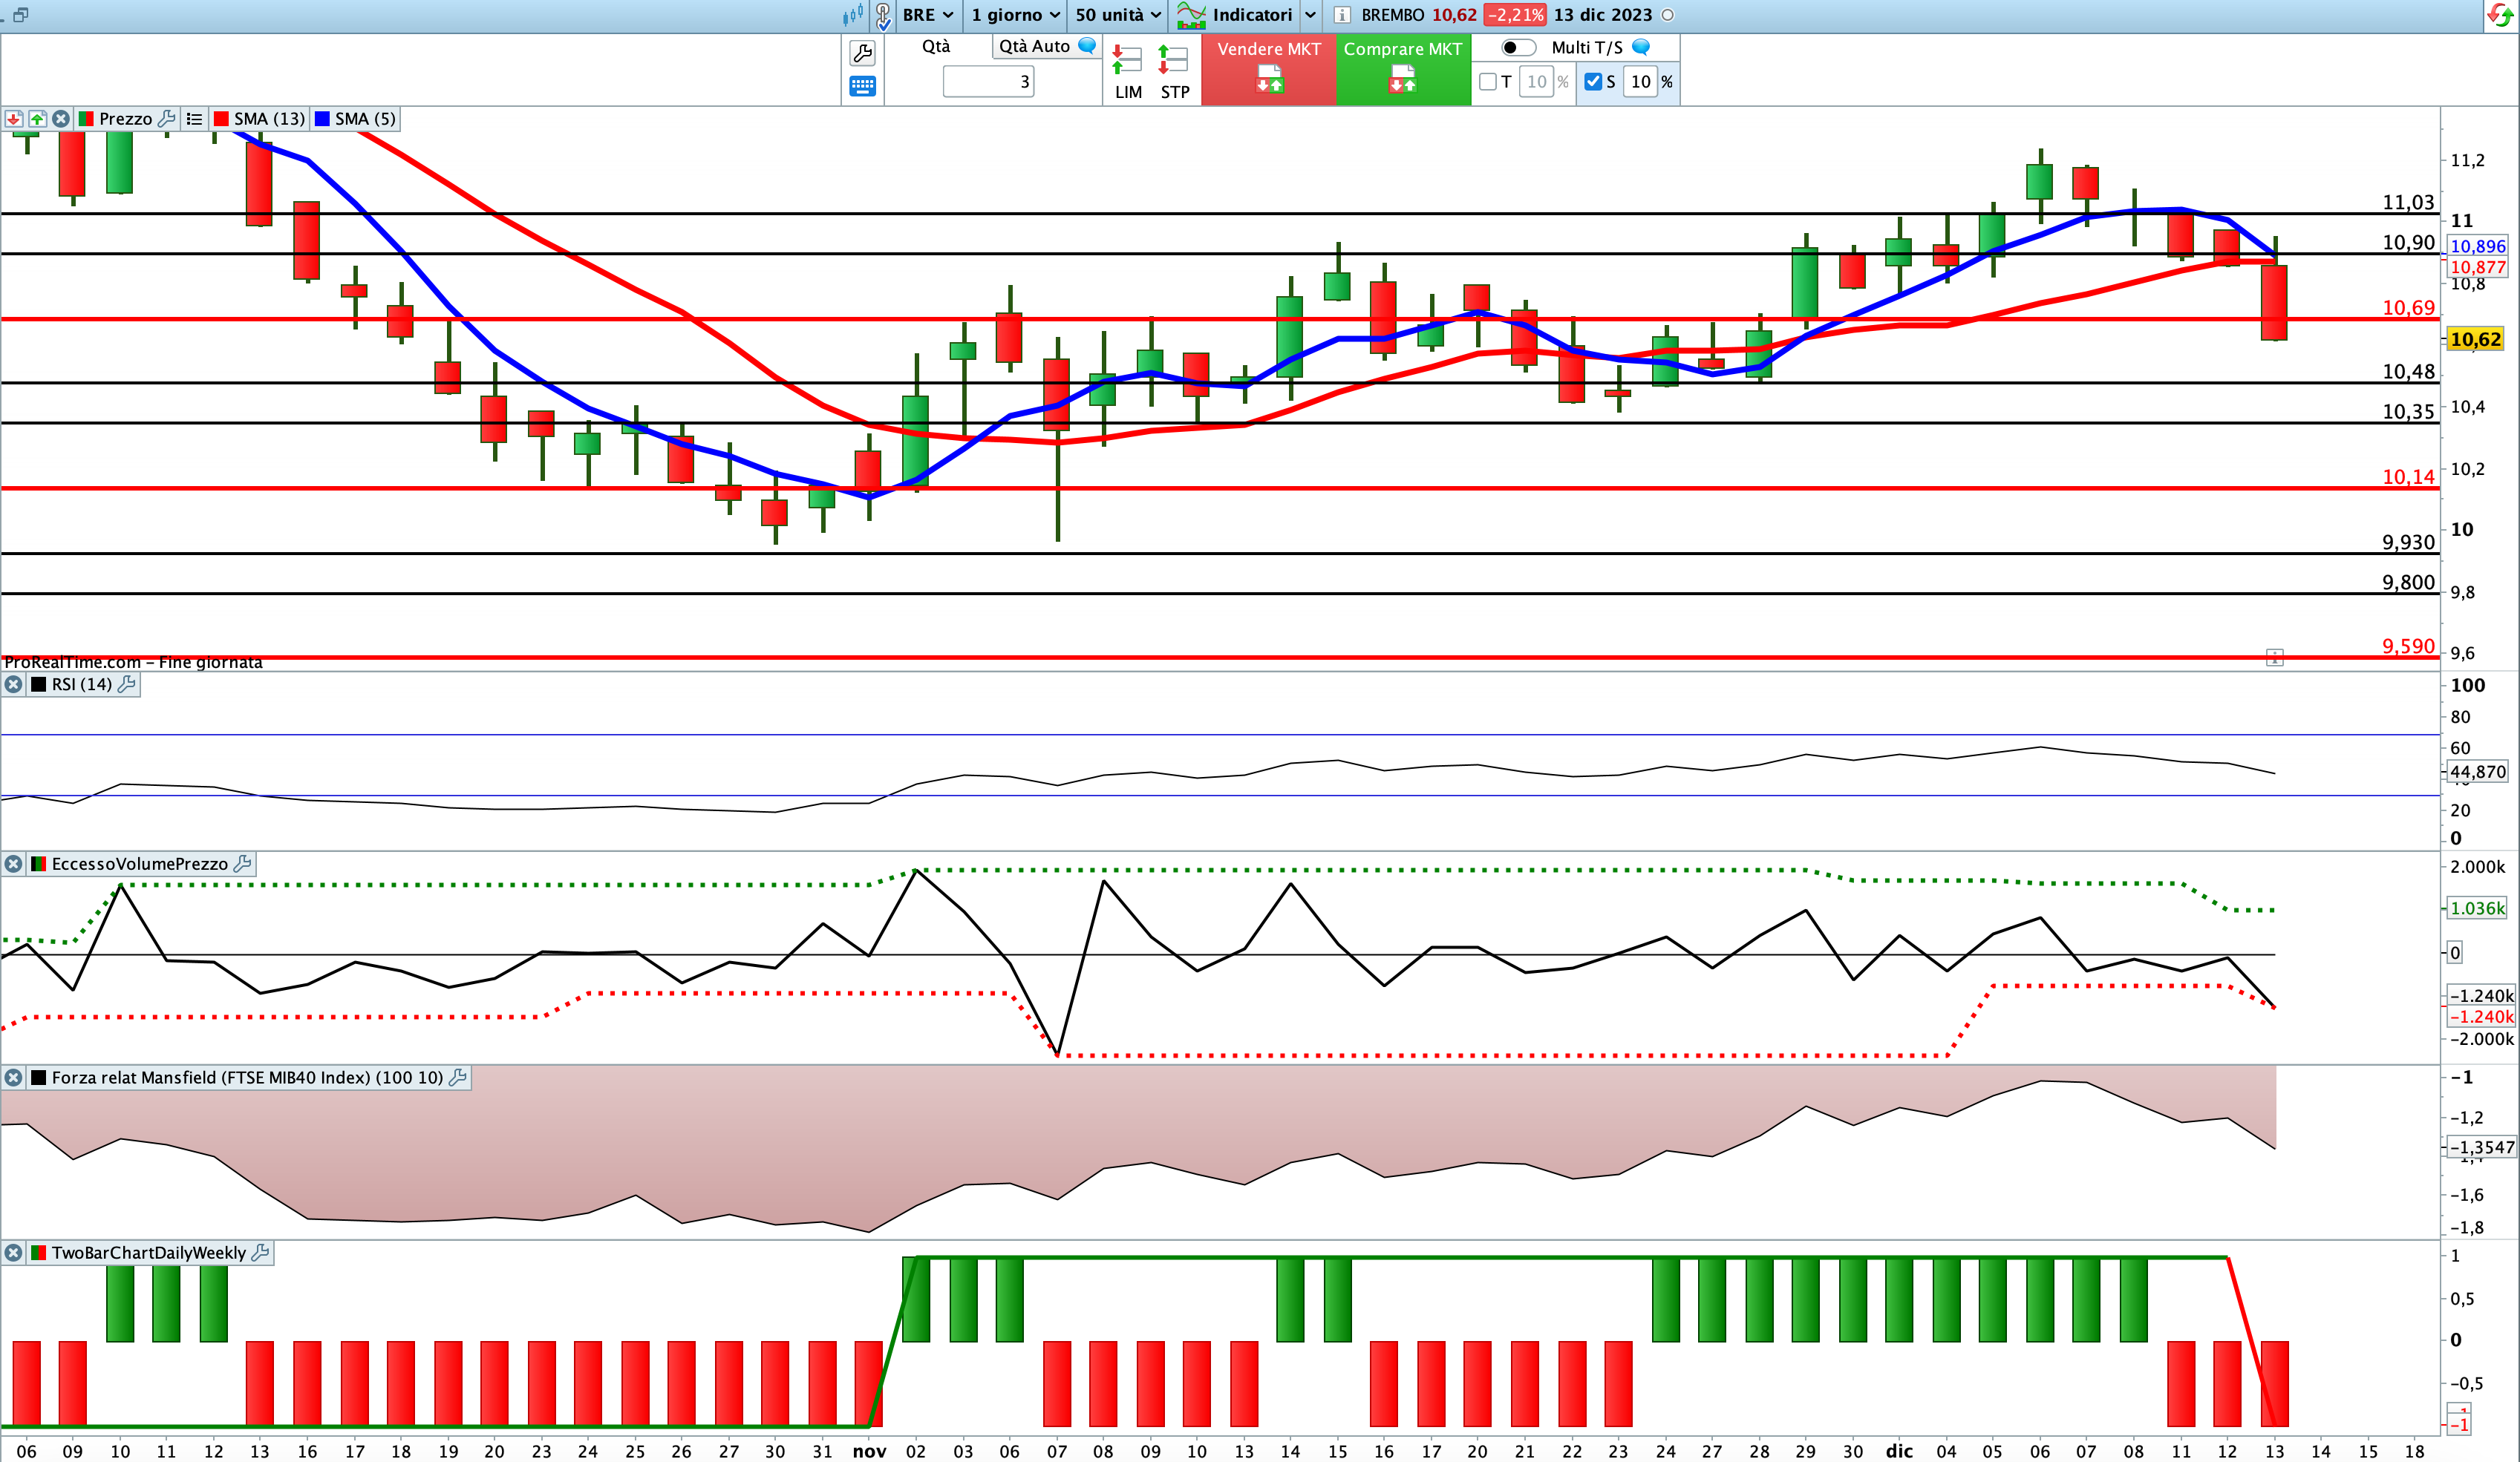Click the BREMBO info icon
Image resolution: width=2520 pixels, height=1462 pixels.
1342,15
